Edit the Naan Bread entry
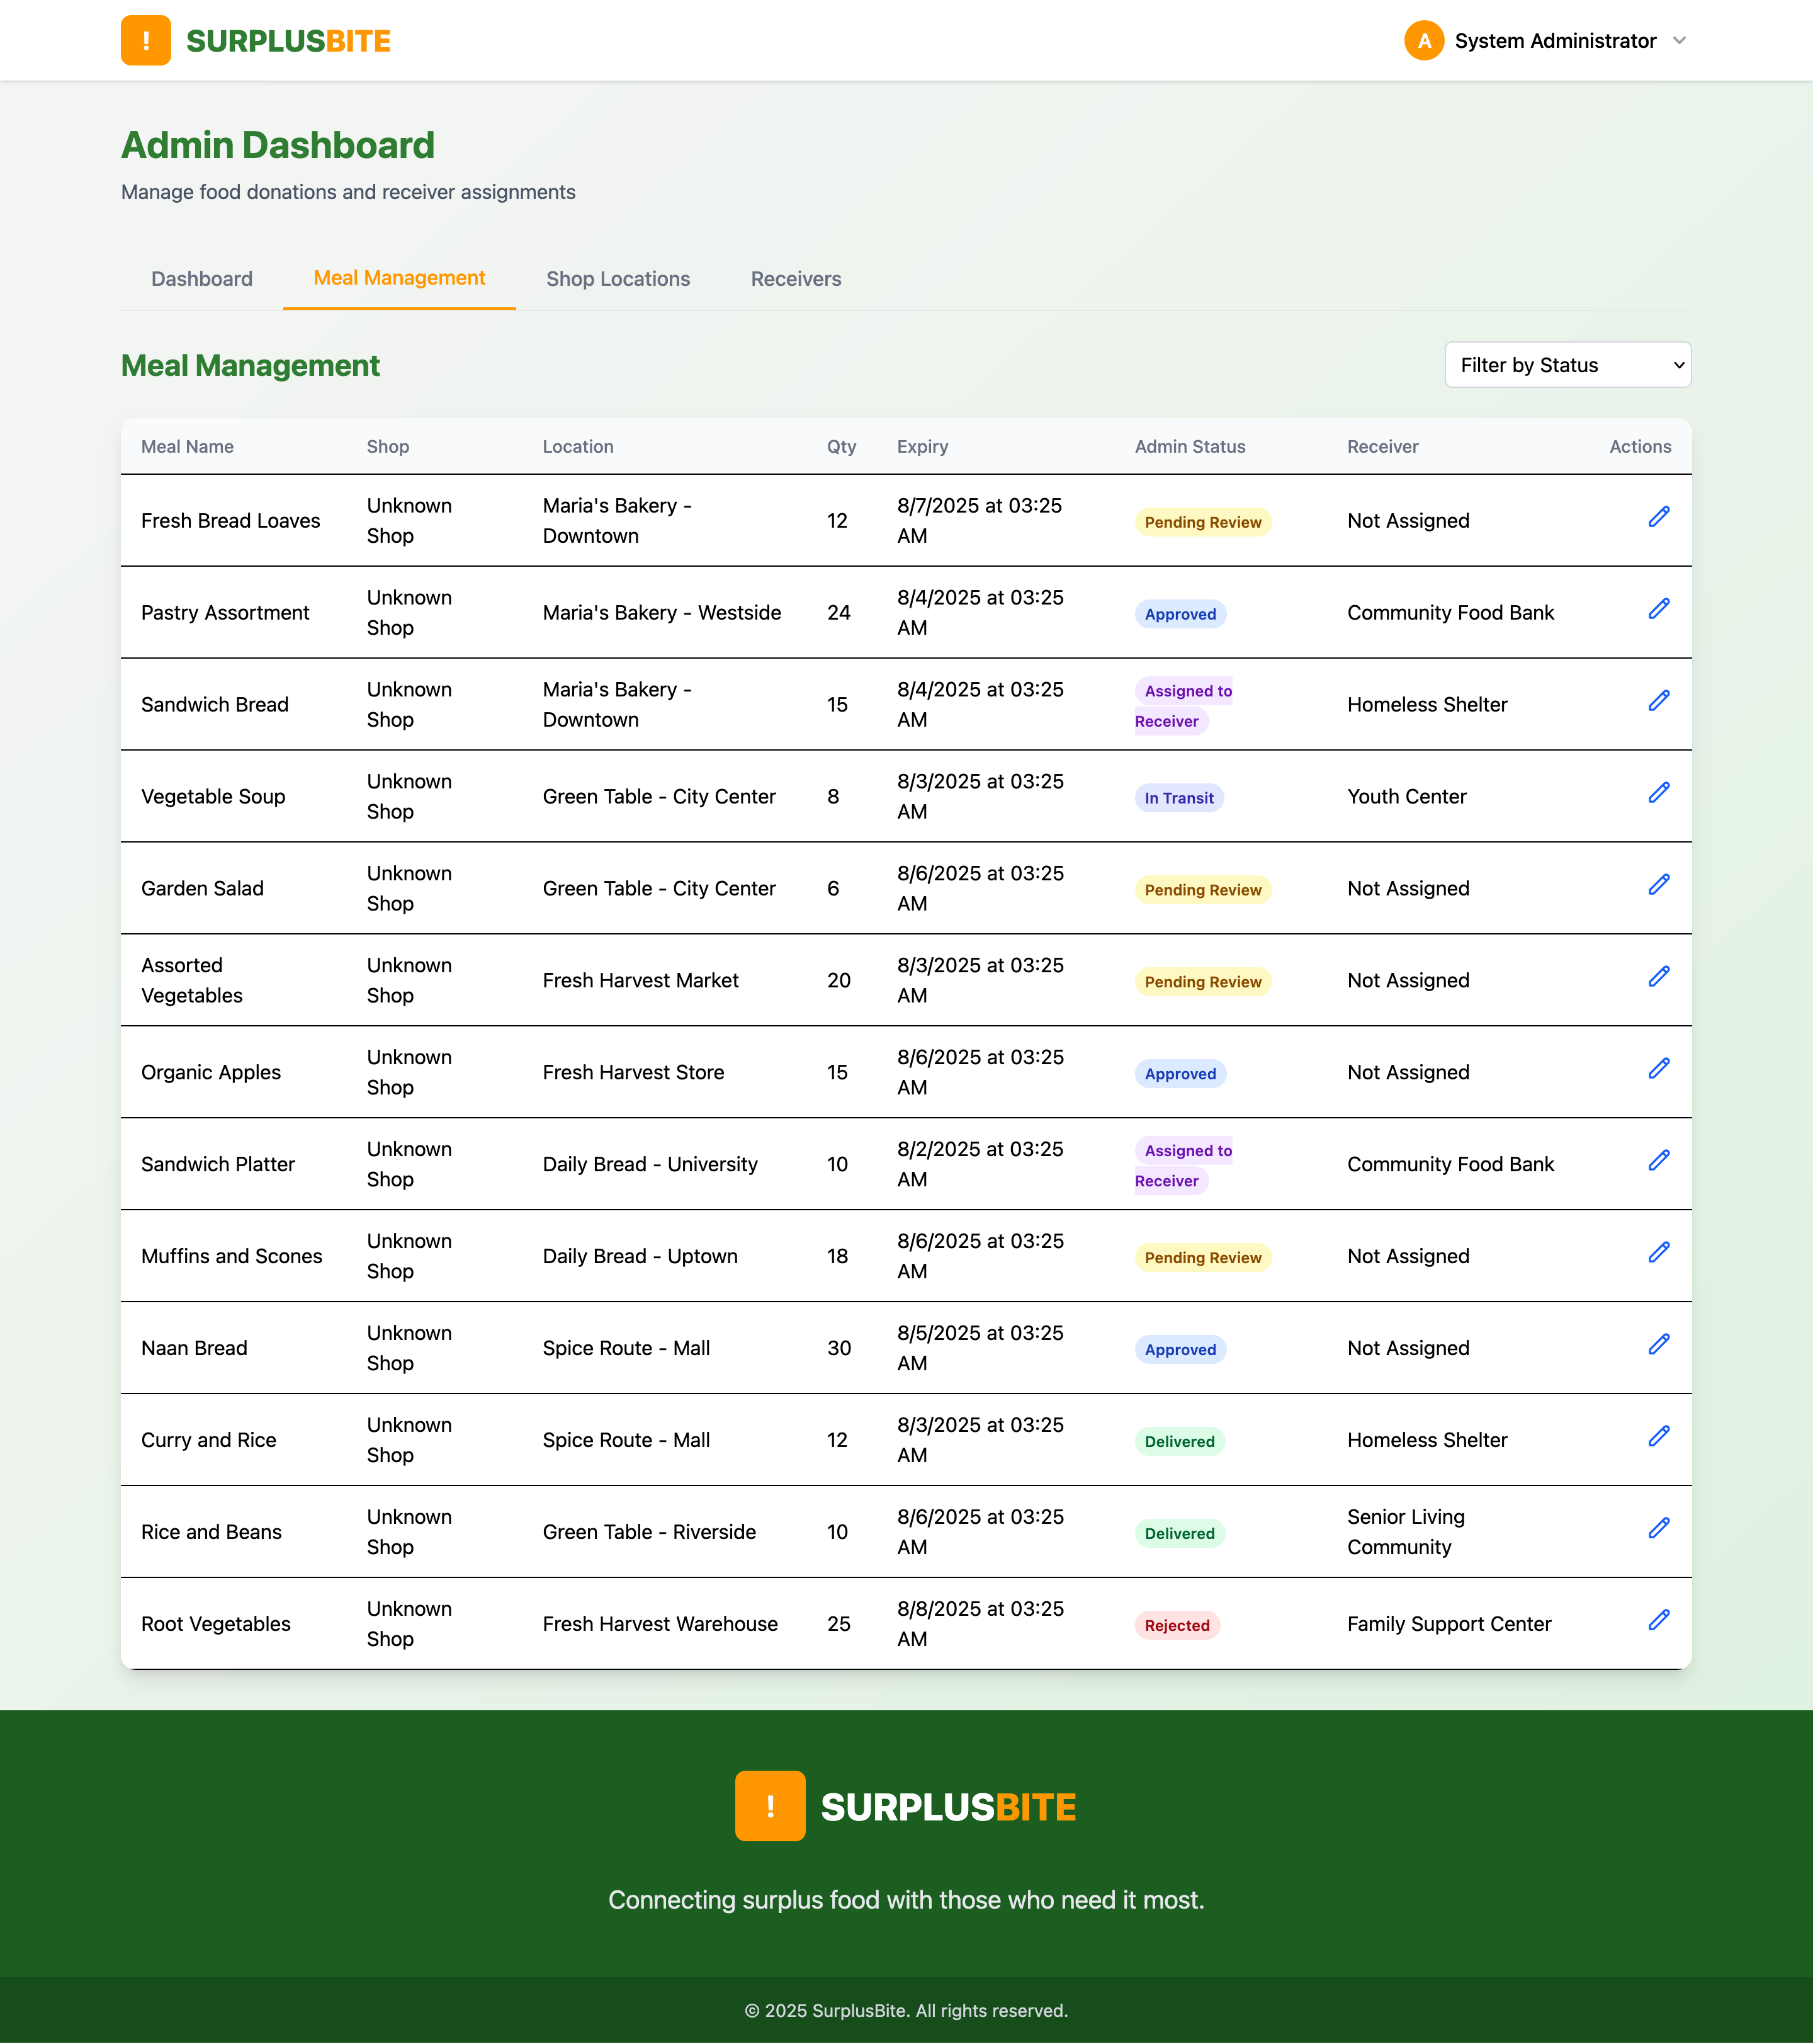This screenshot has height=2044, width=1813. tap(1659, 1344)
